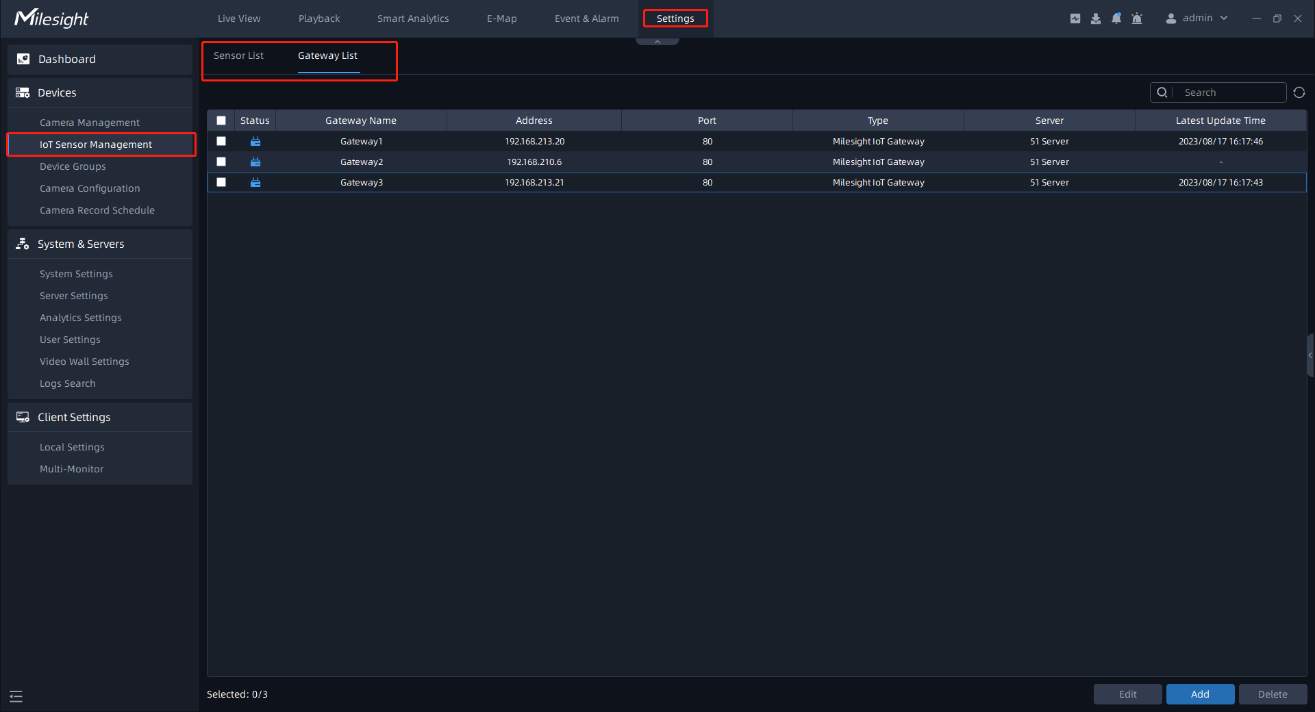Open the Smart Analytics tab
The image size is (1315, 712).
pyautogui.click(x=413, y=18)
